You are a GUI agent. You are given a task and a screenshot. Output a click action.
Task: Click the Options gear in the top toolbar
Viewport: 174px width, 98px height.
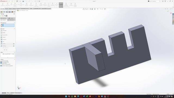coord(39,1)
